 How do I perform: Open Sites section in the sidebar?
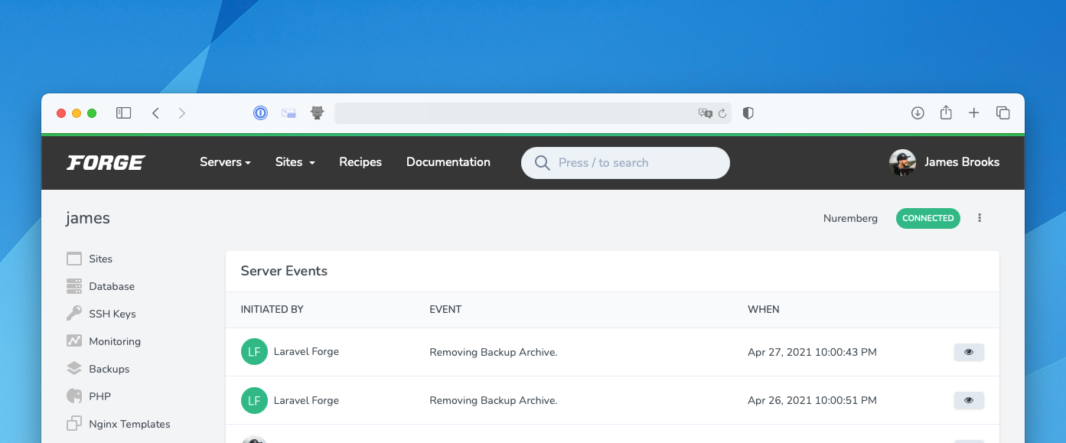99,259
